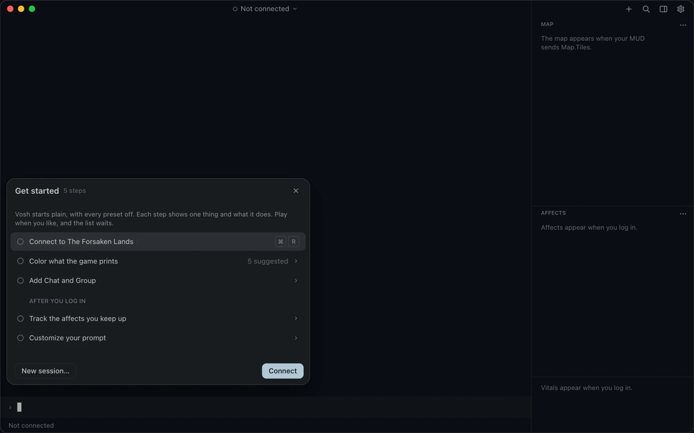Click the Not connected status bar text
This screenshot has height=433, width=694.
pyautogui.click(x=31, y=426)
